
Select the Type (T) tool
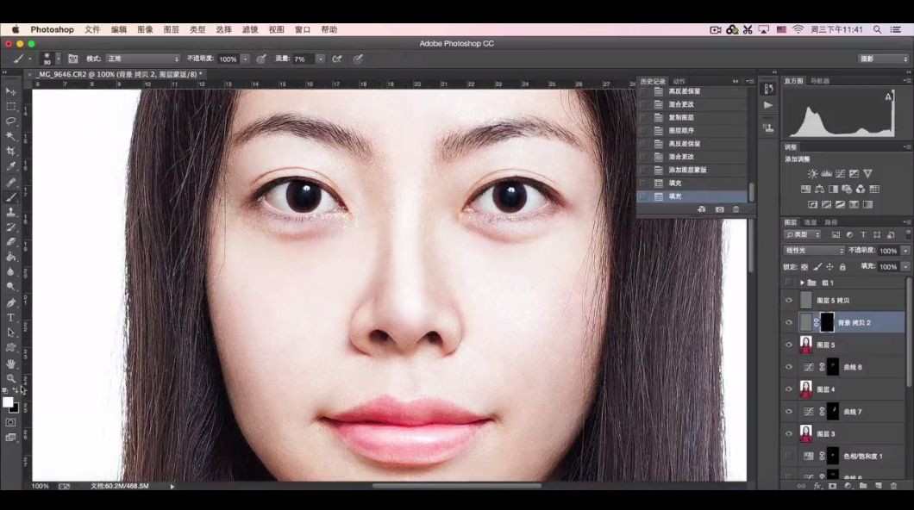[10, 318]
